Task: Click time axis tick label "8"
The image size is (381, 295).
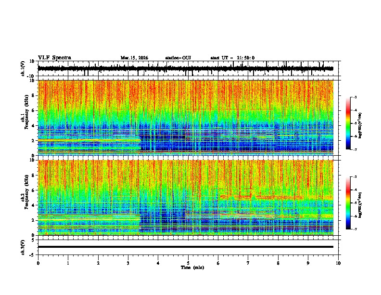Action: [x=278, y=263]
